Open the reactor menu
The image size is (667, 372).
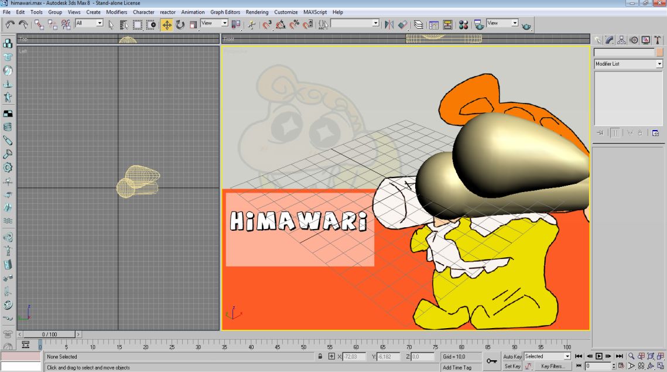click(x=167, y=12)
